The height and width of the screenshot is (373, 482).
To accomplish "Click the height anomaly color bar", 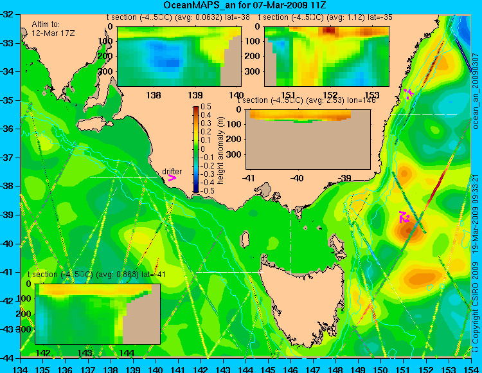I will (x=196, y=149).
